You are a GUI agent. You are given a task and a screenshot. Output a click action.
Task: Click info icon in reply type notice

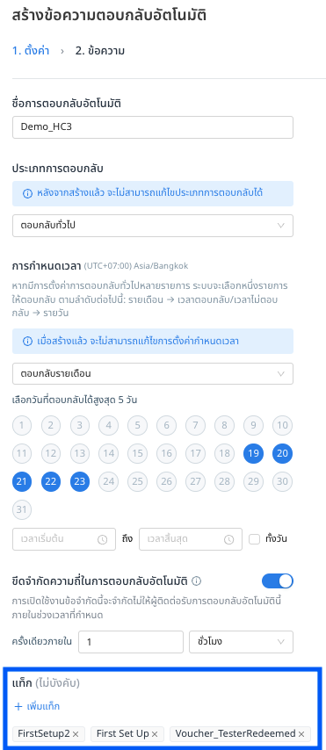(27, 193)
